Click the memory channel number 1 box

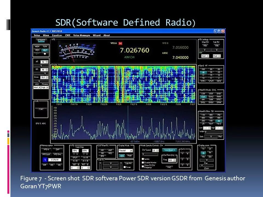coord(45,160)
